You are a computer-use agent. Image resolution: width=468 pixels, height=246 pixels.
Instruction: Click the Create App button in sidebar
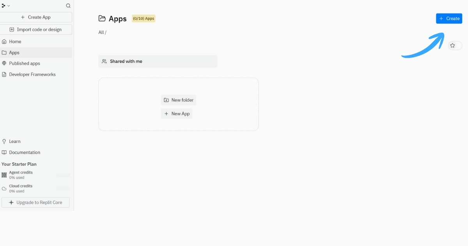pos(36,17)
